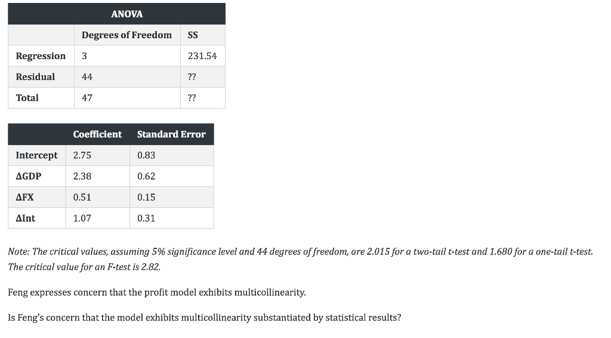Select the Residual row label
The width and height of the screenshot is (611, 338).
(35, 77)
